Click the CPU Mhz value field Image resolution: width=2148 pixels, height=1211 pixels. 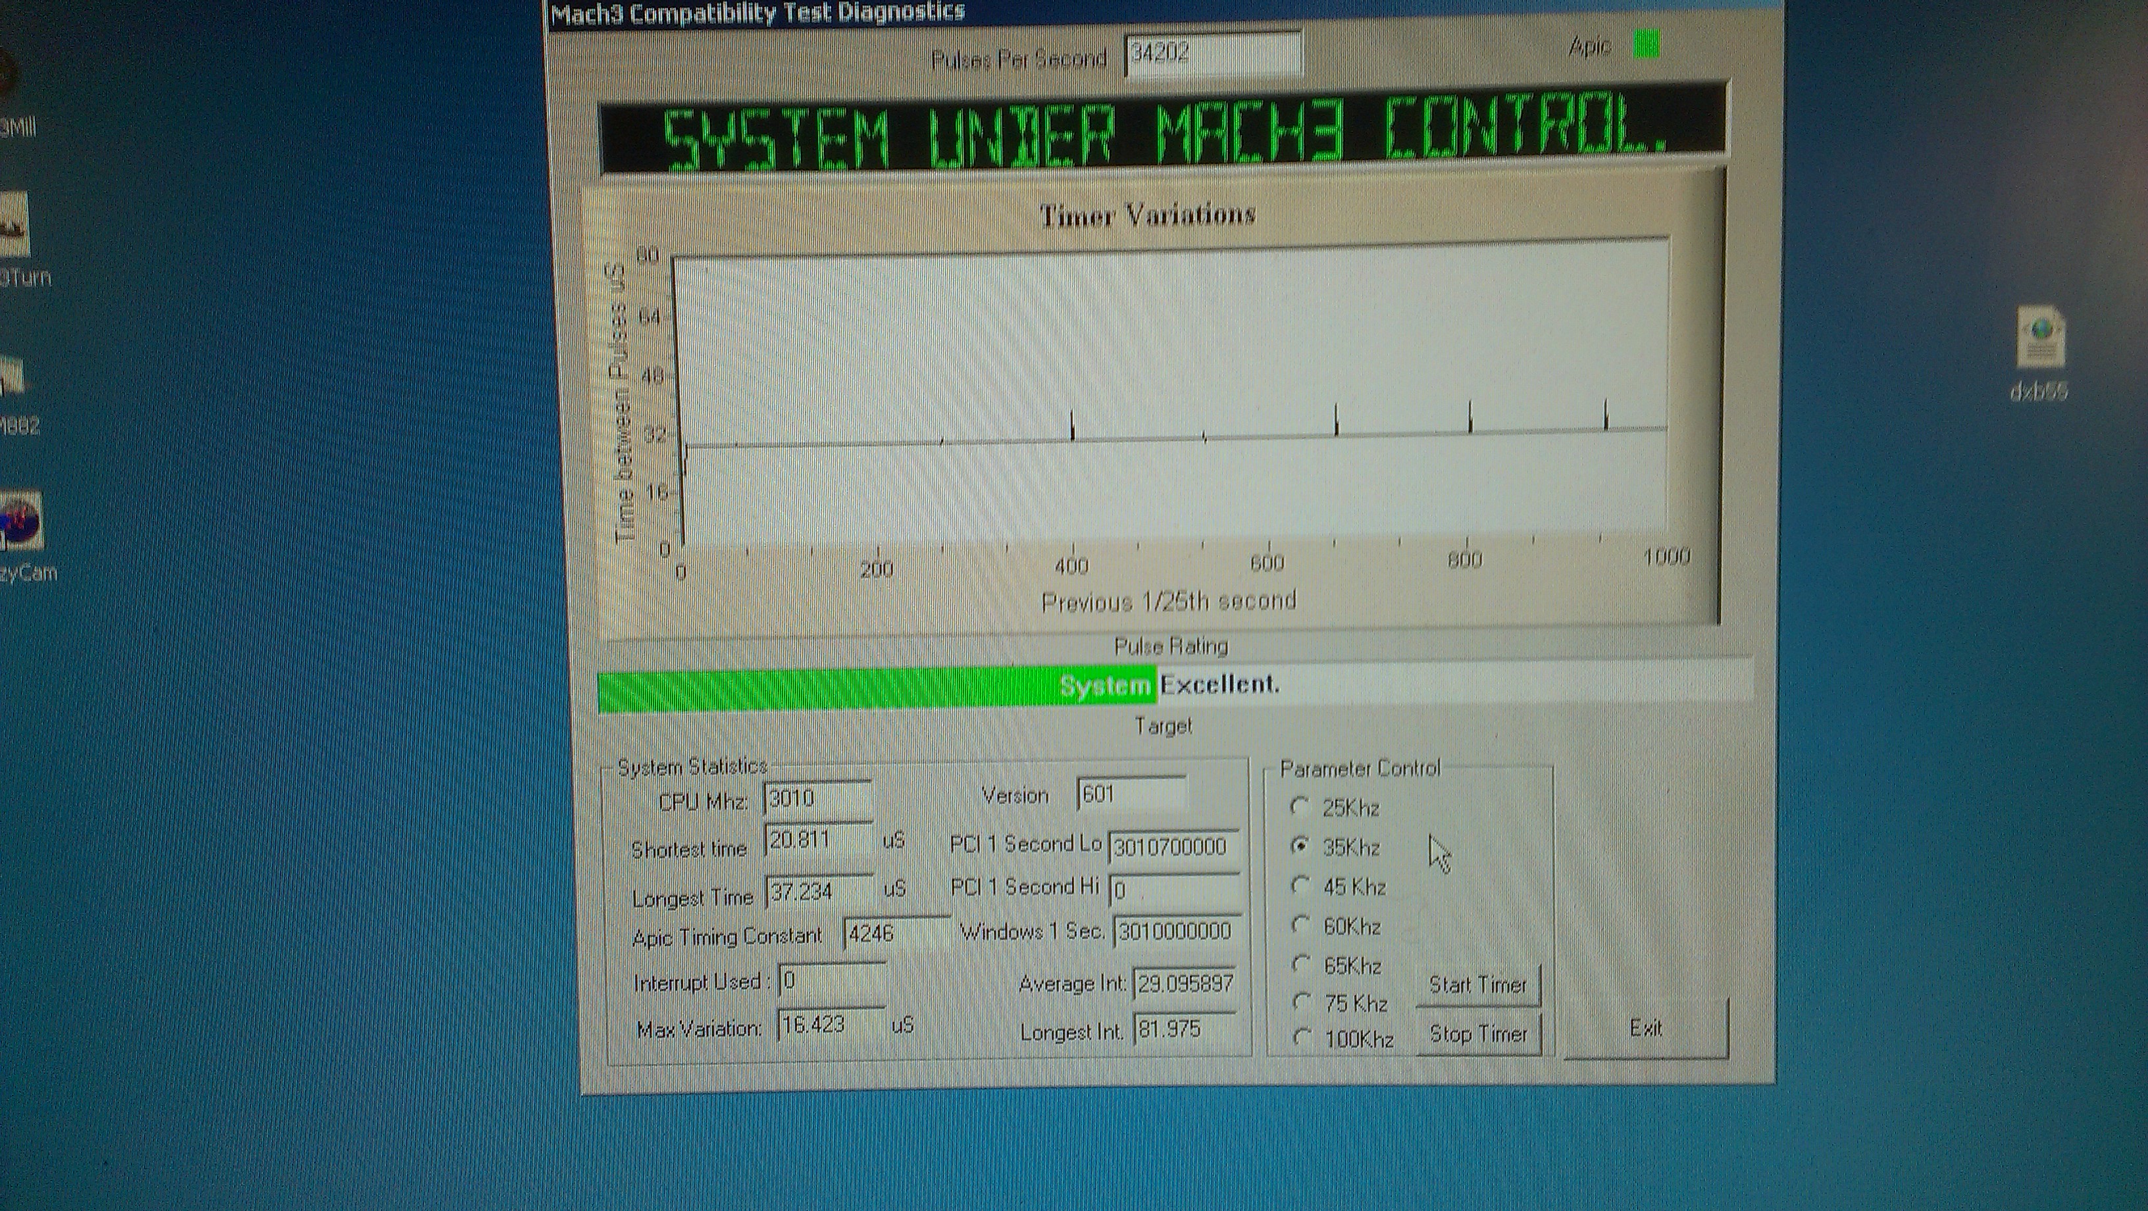(817, 799)
